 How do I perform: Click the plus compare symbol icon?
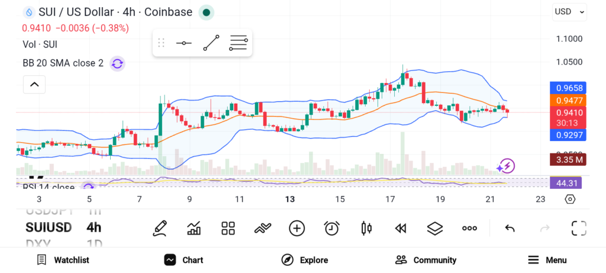pos(296,228)
